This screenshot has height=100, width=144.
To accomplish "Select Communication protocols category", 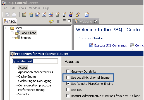I will point(35,85).
